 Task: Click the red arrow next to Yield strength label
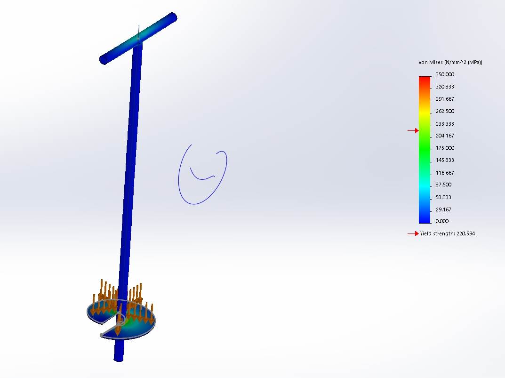413,233
